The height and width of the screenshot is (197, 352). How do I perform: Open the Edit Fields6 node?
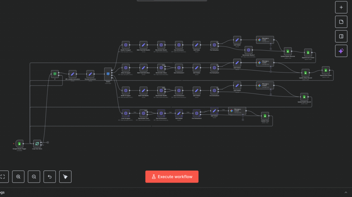(x=179, y=113)
